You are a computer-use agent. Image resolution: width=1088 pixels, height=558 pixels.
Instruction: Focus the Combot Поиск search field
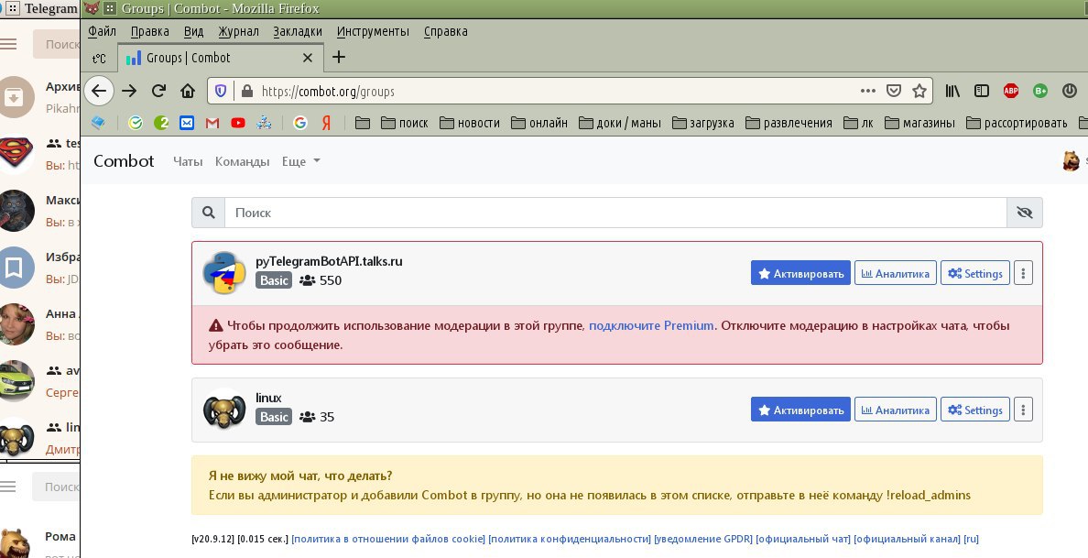tap(615, 213)
